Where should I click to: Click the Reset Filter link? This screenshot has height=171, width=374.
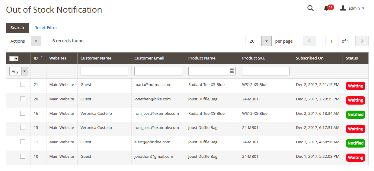click(46, 28)
